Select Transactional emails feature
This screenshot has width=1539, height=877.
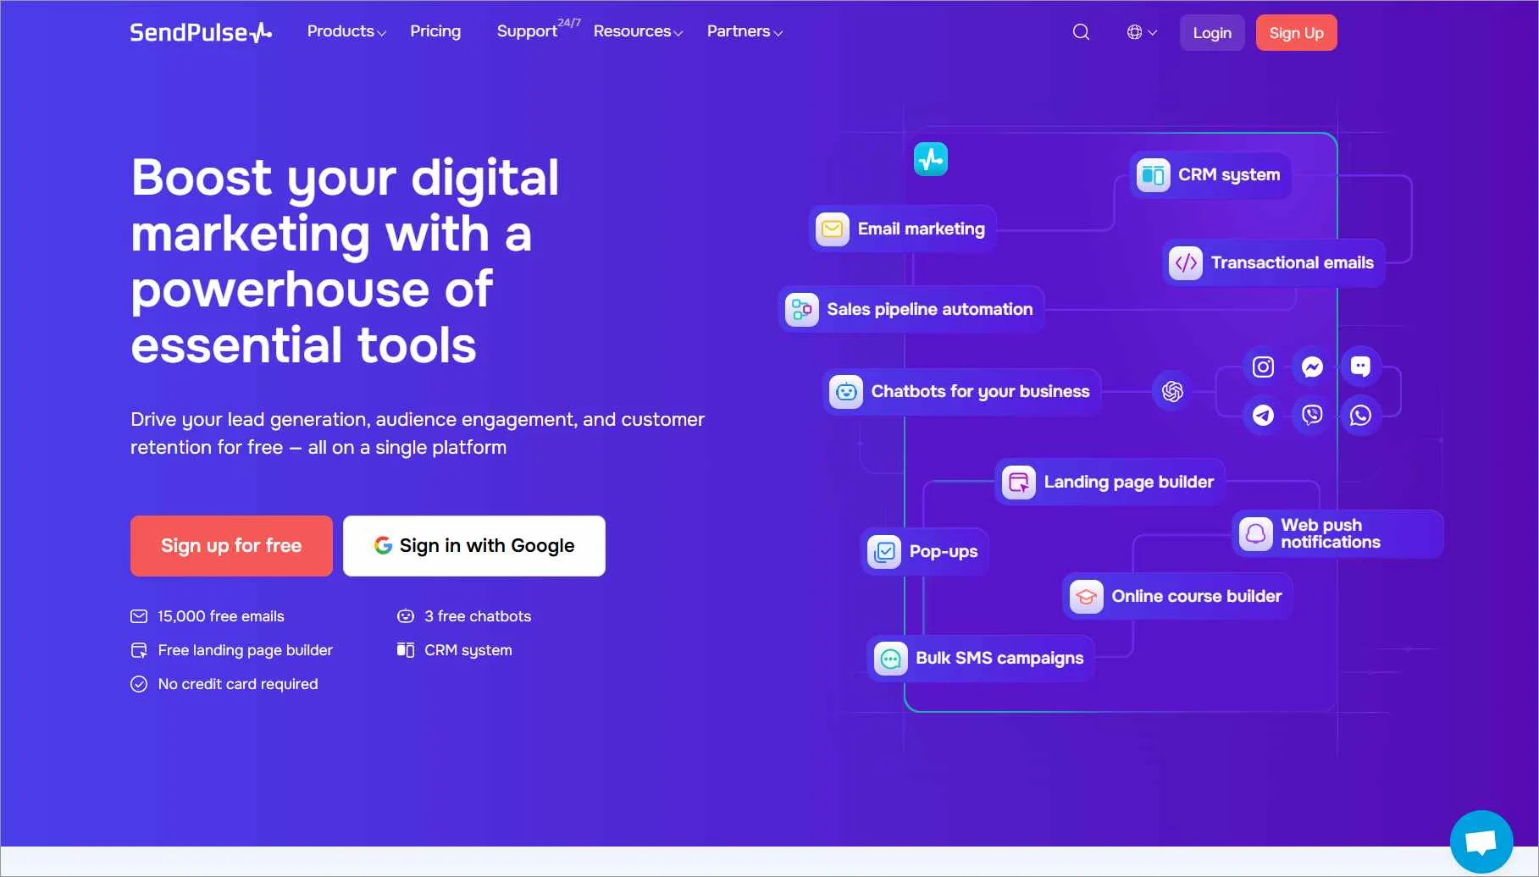click(1274, 262)
